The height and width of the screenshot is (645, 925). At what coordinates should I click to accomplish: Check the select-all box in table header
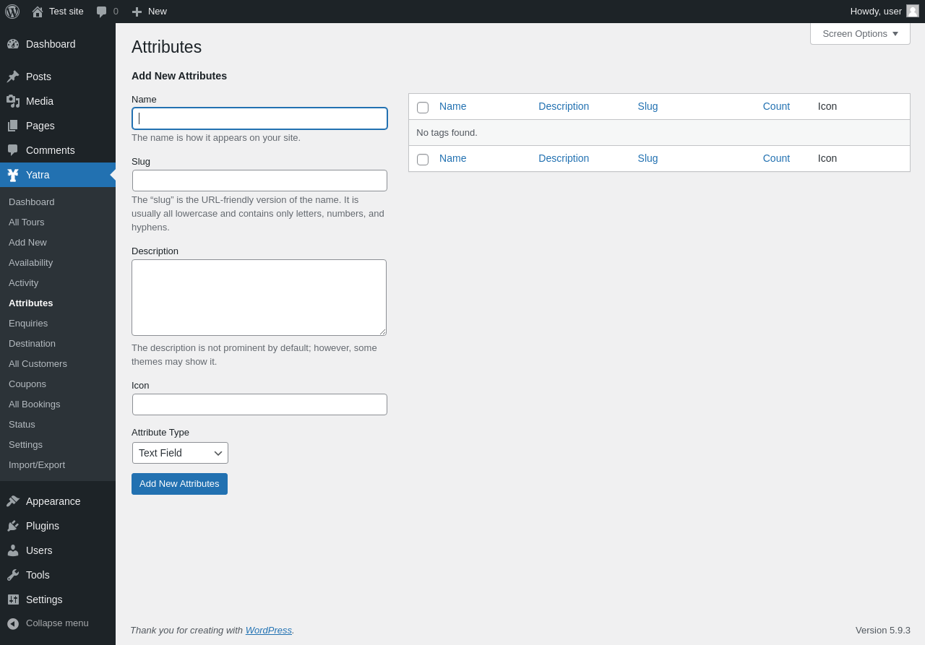423,108
